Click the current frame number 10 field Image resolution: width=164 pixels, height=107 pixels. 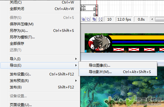click(109, 19)
